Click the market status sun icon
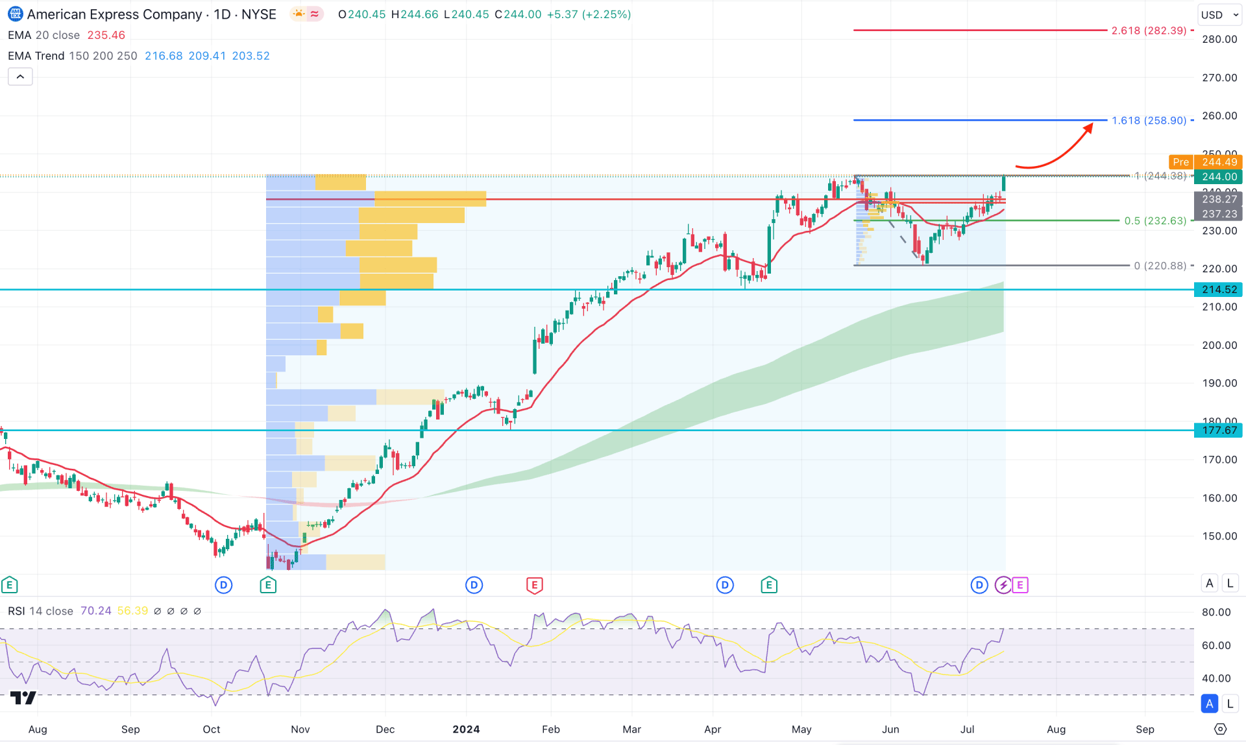This screenshot has width=1246, height=745. (x=299, y=14)
